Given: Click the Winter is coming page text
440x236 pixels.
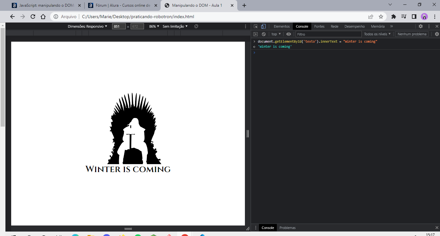Looking at the screenshot, I should coord(128,169).
